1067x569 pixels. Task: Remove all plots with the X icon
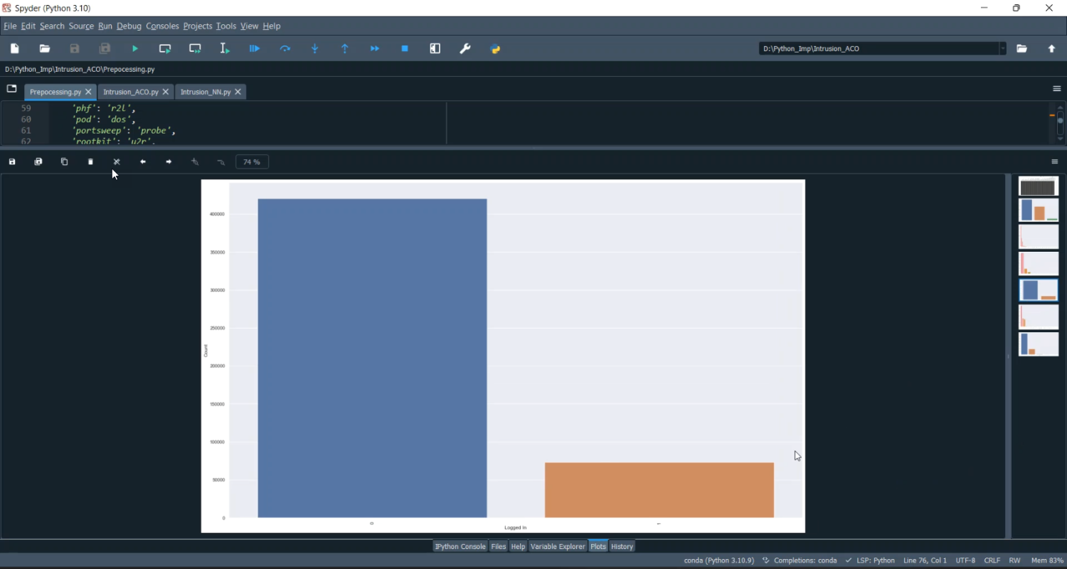click(x=117, y=162)
